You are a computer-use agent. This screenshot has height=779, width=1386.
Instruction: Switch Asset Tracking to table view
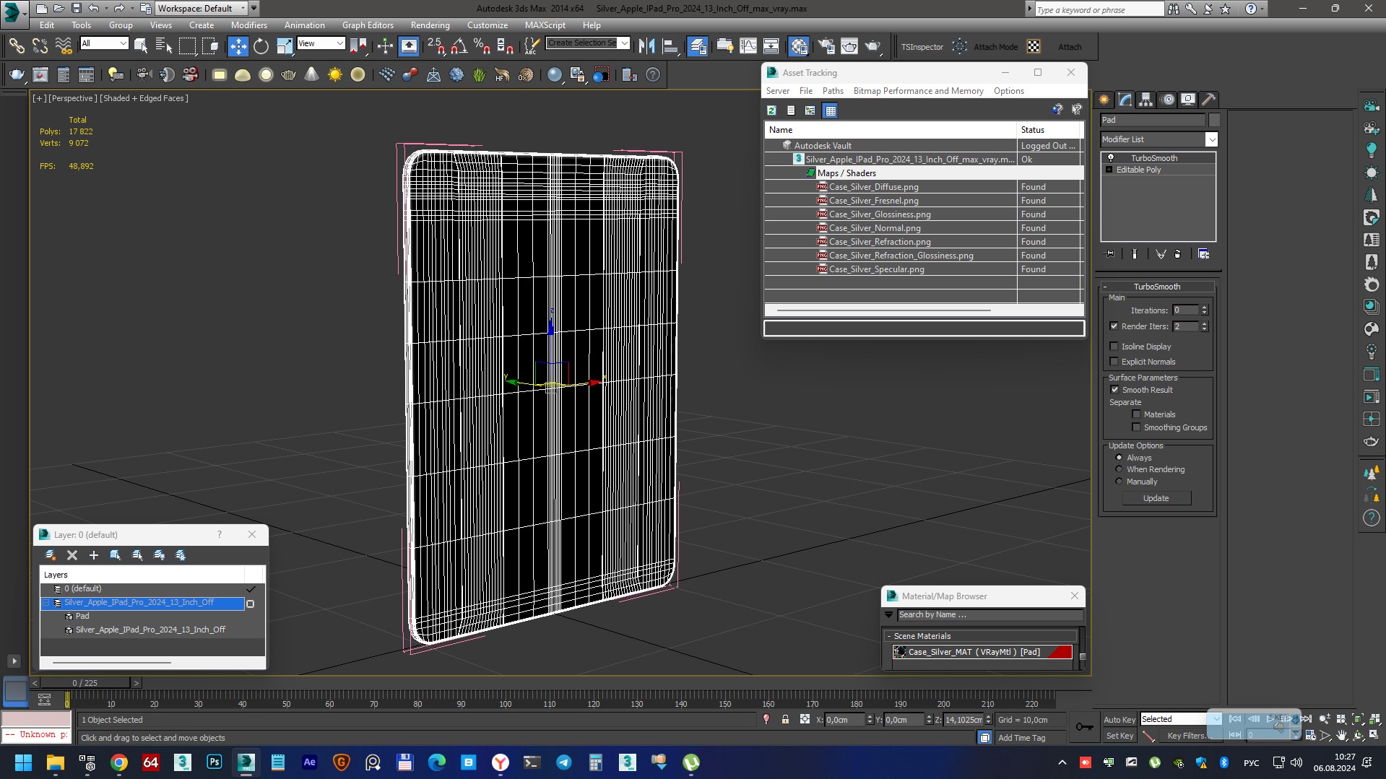point(830,110)
